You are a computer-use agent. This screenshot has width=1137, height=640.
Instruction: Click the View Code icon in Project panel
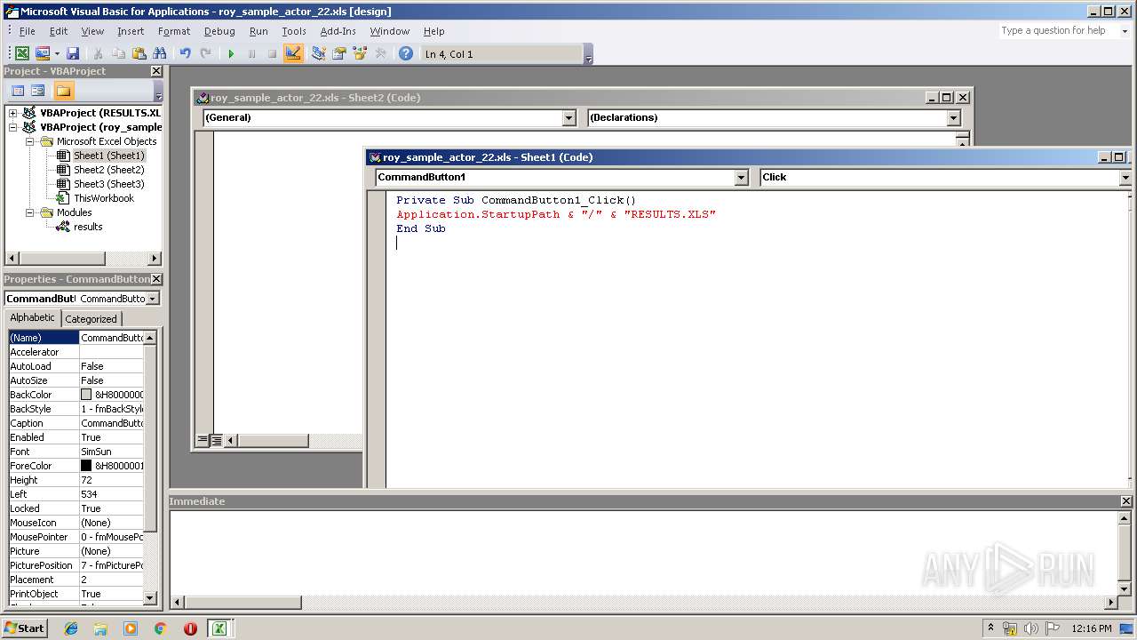tap(17, 91)
